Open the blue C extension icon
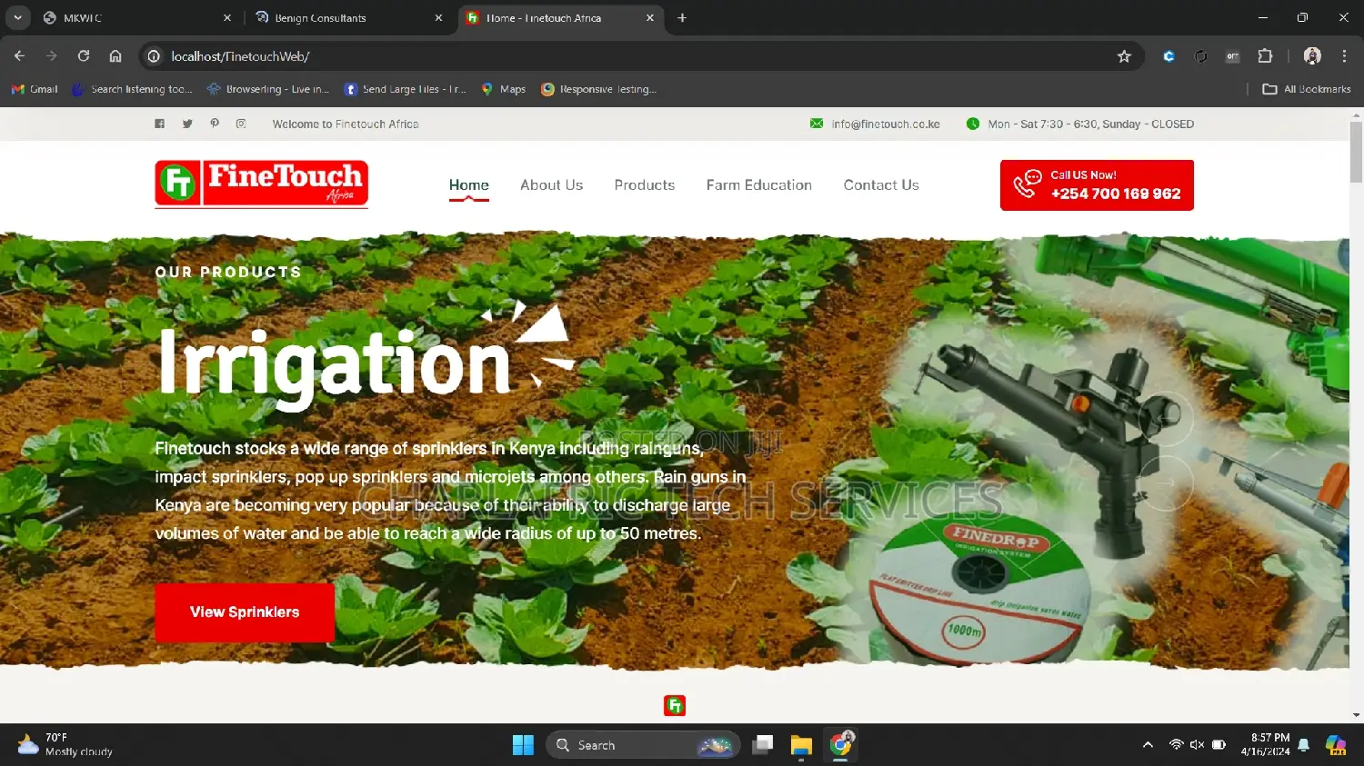 pyautogui.click(x=1168, y=56)
